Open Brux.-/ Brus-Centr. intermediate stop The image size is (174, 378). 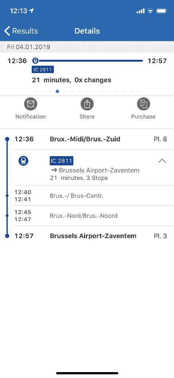94,196
